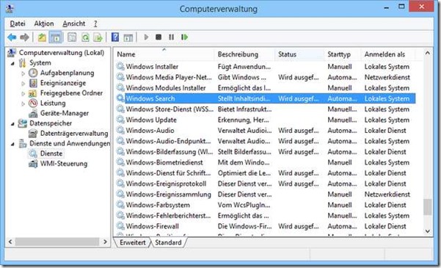This screenshot has width=441, height=268.
Task: Stop the service with the stop icon
Action: point(158,37)
